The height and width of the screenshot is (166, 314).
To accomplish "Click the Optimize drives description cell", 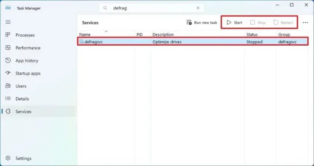I will [x=167, y=42].
